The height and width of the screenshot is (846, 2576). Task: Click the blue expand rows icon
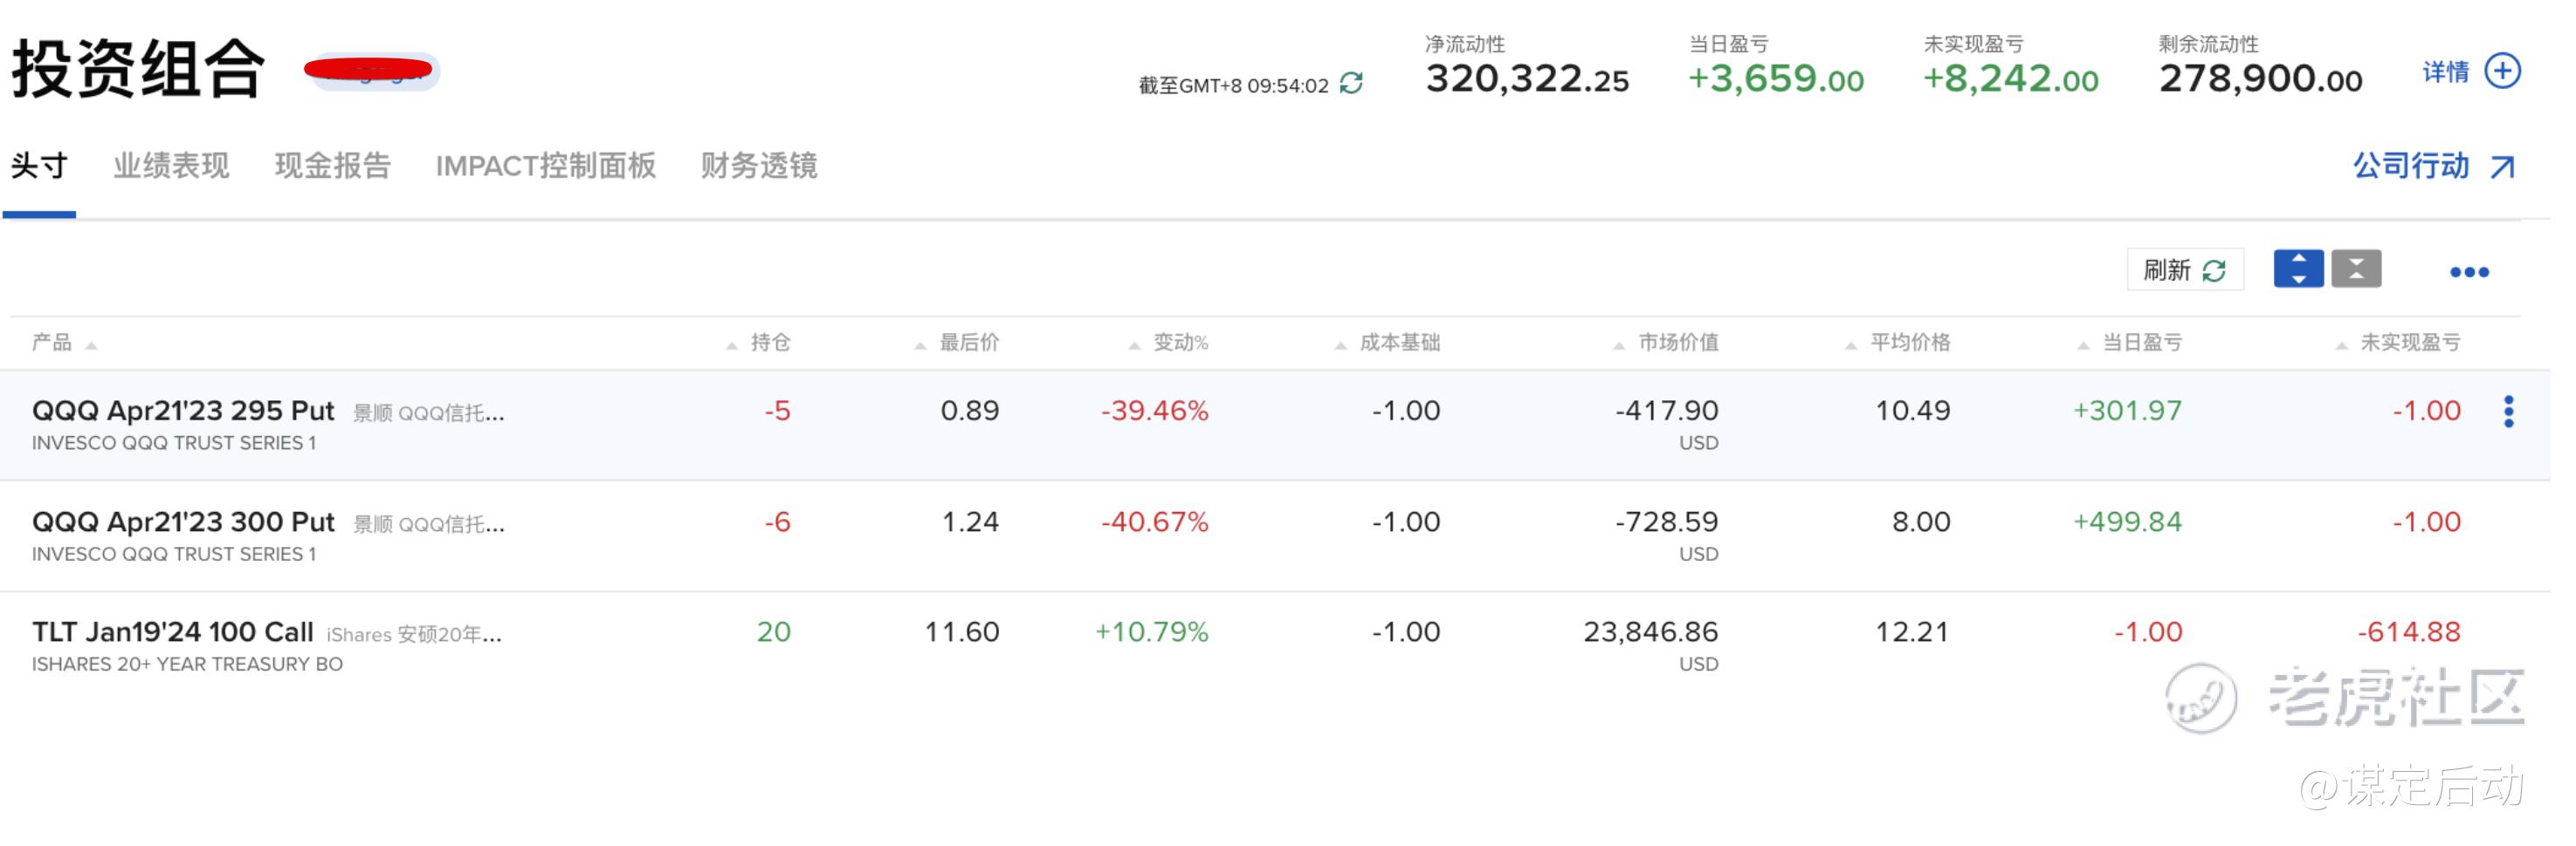pos(2298,269)
